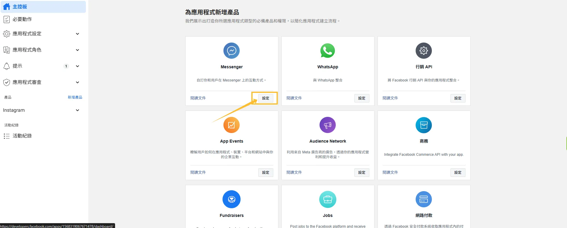Click 設定 button on Messenger card

(265, 98)
